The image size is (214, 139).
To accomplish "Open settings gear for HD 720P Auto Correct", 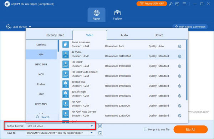I will point(180,116).
